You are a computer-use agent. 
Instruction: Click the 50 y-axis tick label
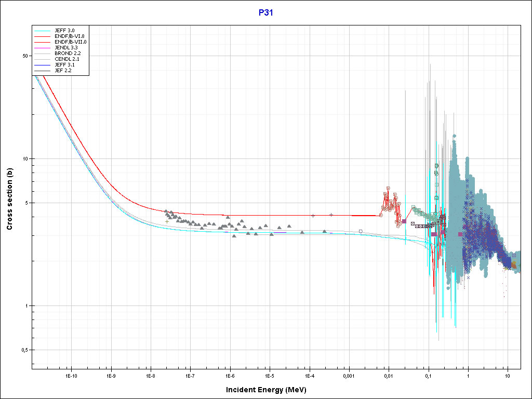24,56
